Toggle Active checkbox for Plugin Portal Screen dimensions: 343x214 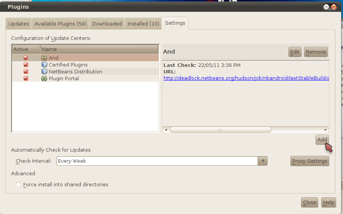point(26,78)
